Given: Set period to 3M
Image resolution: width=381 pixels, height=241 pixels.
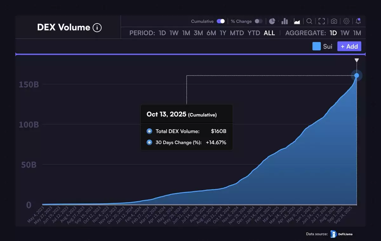Looking at the screenshot, I should click(x=198, y=33).
